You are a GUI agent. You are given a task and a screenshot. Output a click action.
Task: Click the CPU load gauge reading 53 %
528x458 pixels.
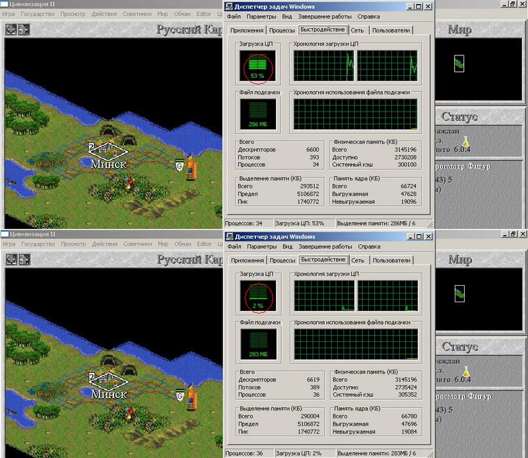click(257, 66)
